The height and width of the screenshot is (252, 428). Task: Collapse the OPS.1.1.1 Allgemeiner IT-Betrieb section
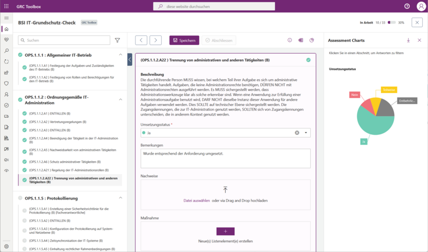pyautogui.click(x=119, y=55)
